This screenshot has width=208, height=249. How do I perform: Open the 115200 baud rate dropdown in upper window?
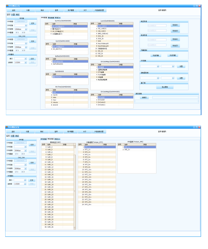[26, 62]
